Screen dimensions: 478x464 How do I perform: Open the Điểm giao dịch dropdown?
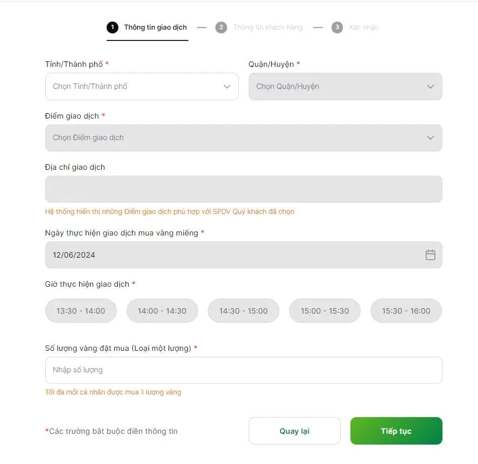pos(243,138)
